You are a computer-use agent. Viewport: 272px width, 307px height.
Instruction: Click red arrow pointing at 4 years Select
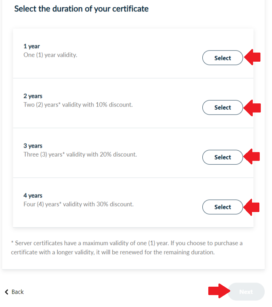[x=252, y=207]
